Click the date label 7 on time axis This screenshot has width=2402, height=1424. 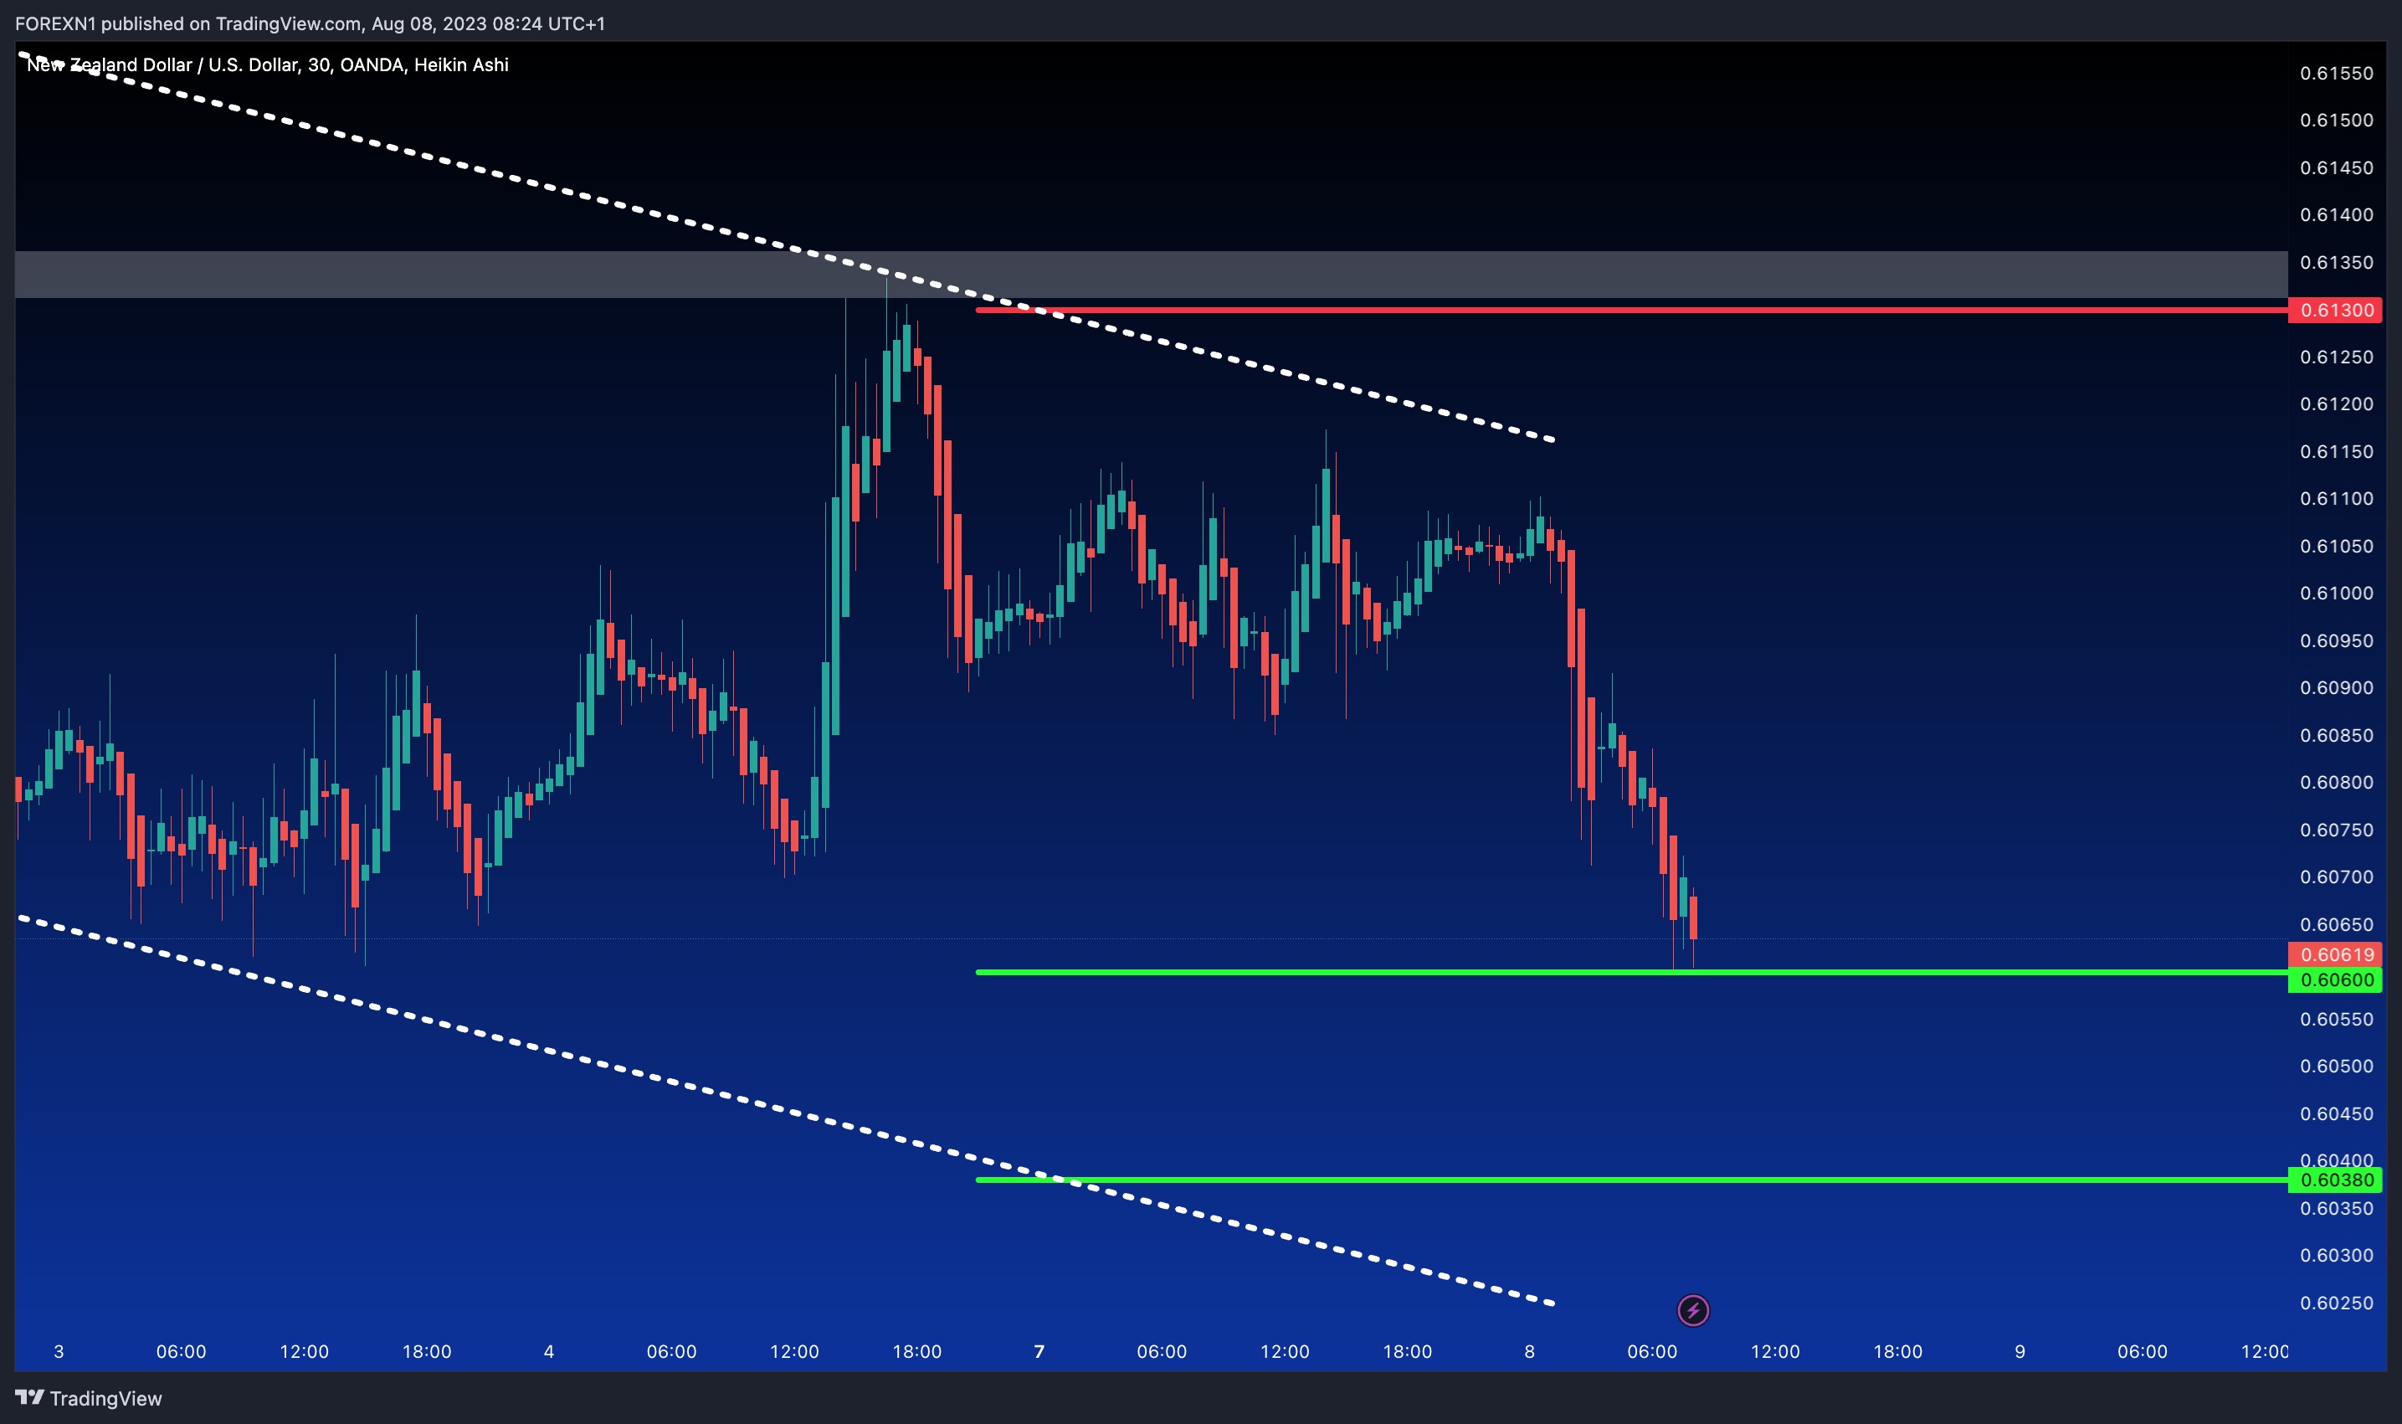[1039, 1351]
